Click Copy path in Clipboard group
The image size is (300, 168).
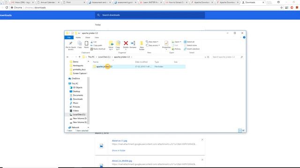[97, 45]
